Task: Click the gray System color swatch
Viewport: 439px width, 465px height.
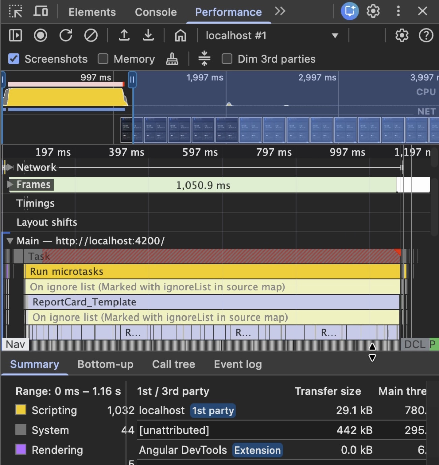Action: [21, 429]
